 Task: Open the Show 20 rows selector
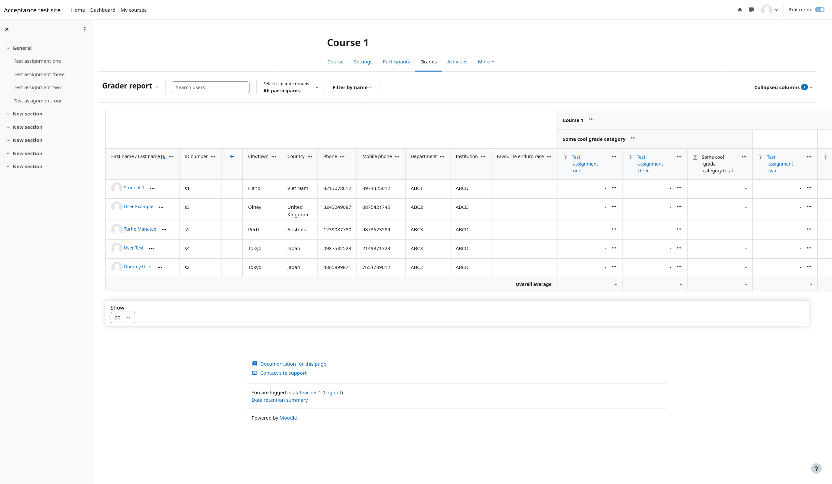pyautogui.click(x=123, y=317)
